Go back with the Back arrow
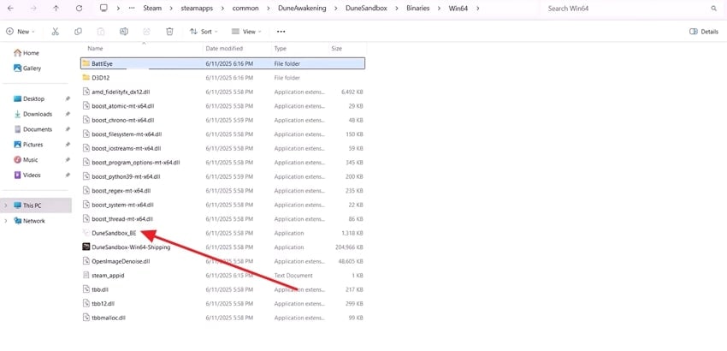 [x=10, y=9]
